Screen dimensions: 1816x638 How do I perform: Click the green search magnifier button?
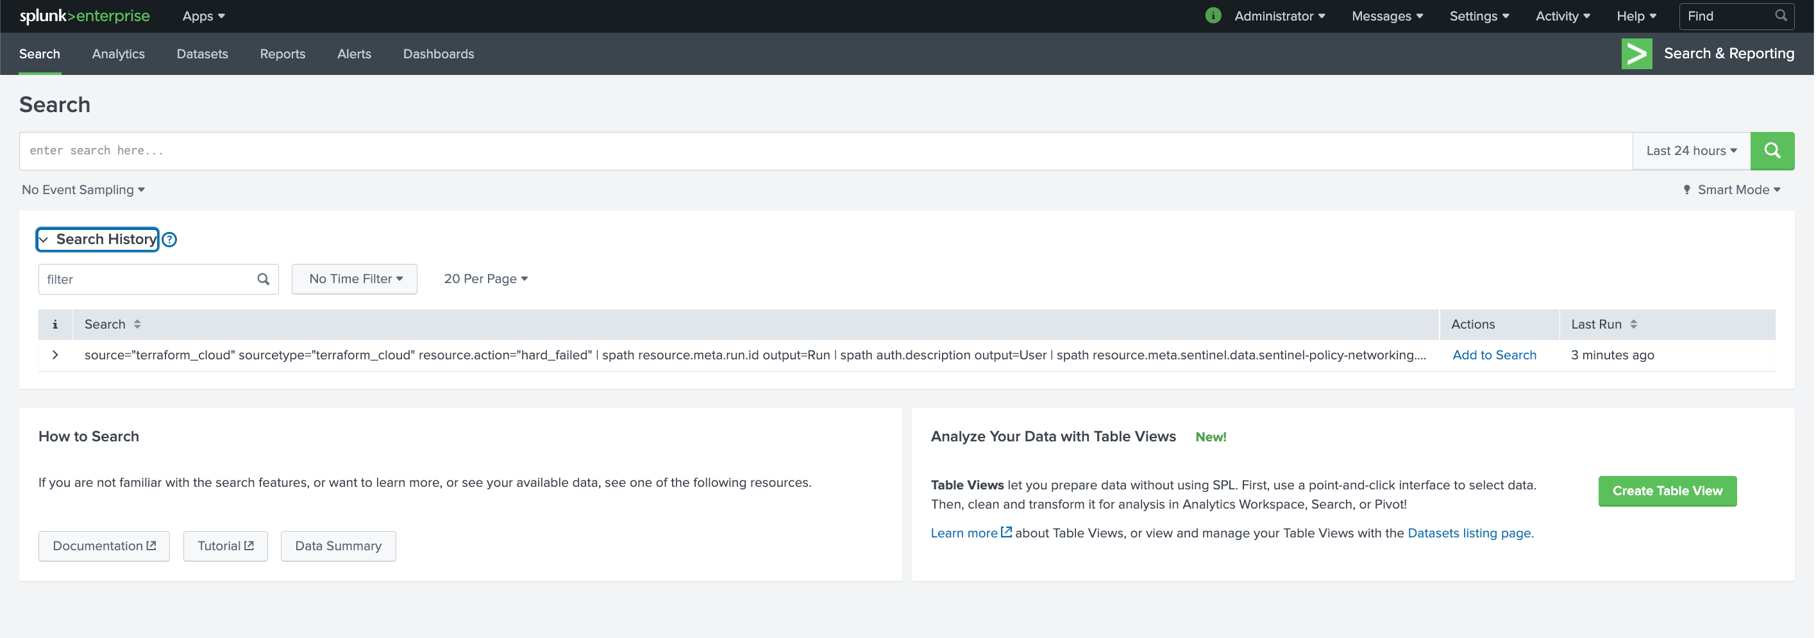coord(1772,151)
